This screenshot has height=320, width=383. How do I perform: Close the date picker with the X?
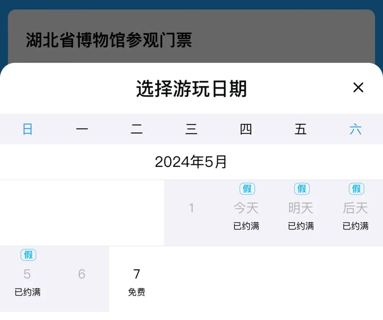pyautogui.click(x=358, y=88)
